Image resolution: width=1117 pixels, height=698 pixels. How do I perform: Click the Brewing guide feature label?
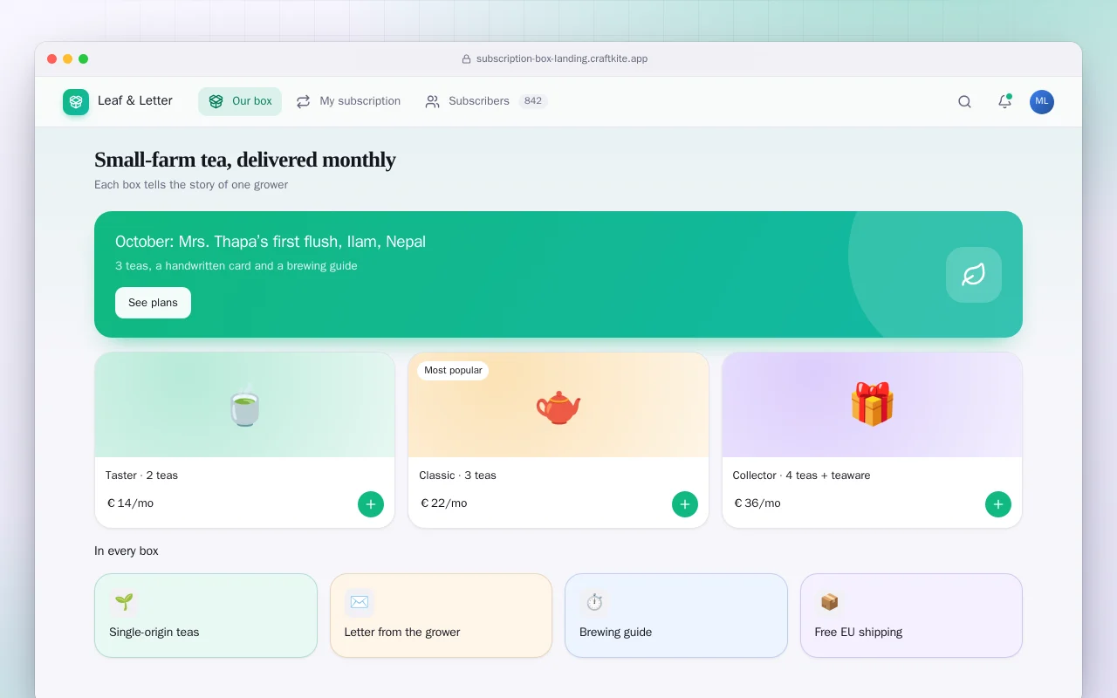click(616, 632)
